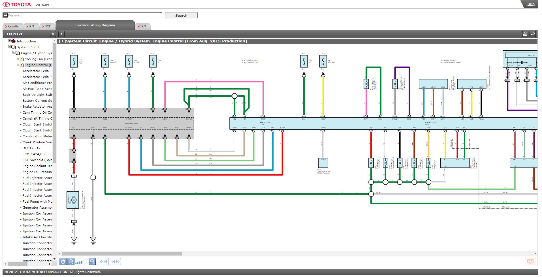Click the Engine Control document icon

22,65
